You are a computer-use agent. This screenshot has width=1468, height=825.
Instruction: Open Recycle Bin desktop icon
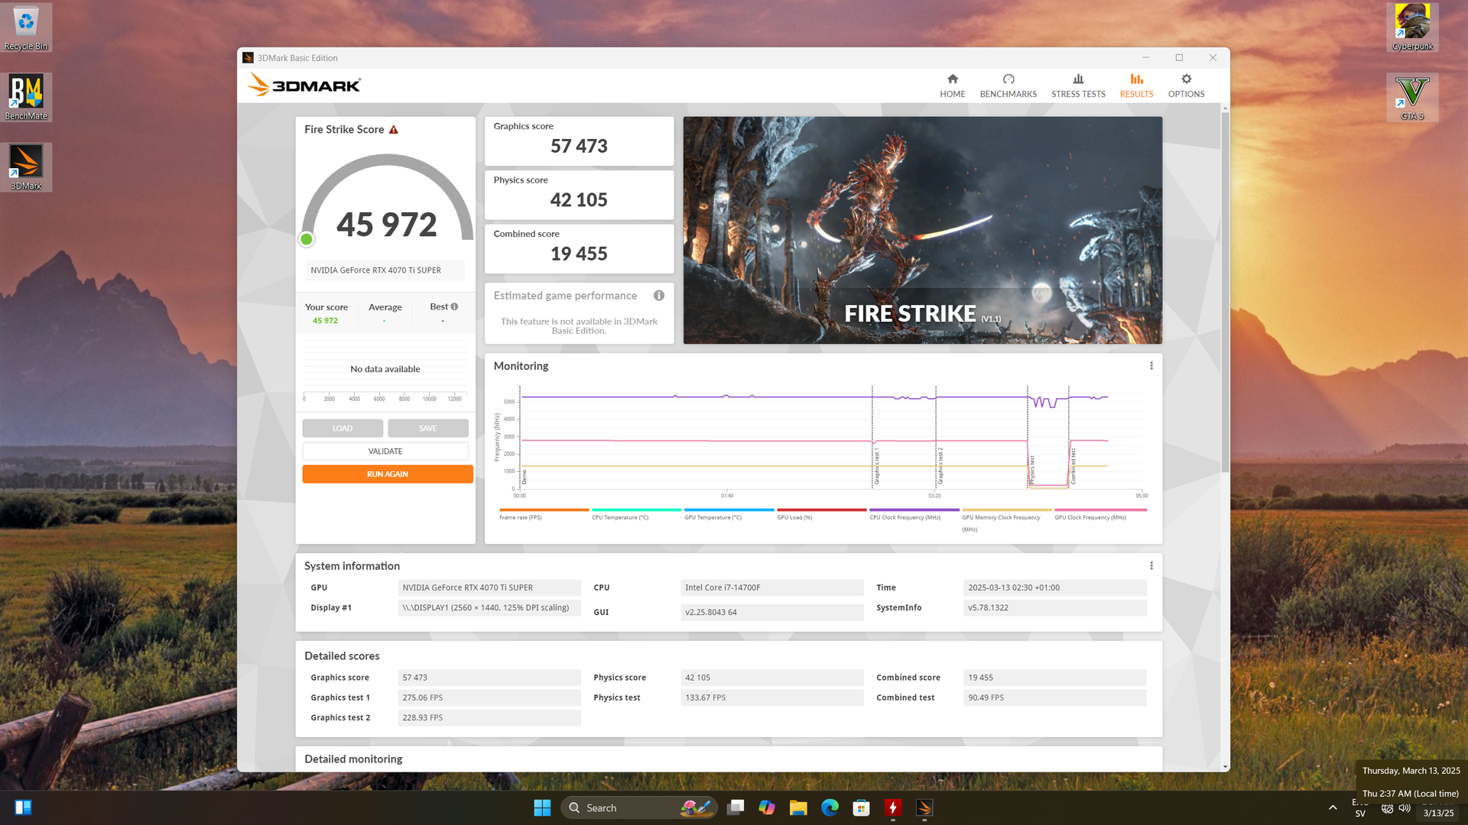(26, 27)
